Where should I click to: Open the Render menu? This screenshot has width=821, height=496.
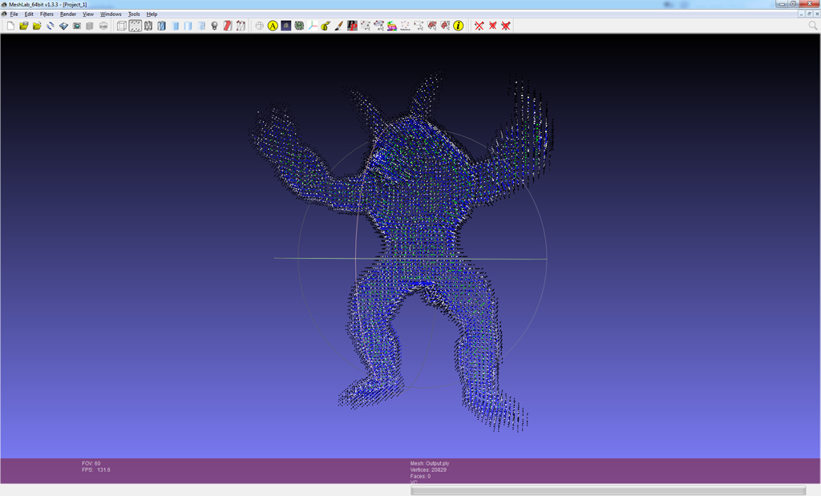point(68,14)
